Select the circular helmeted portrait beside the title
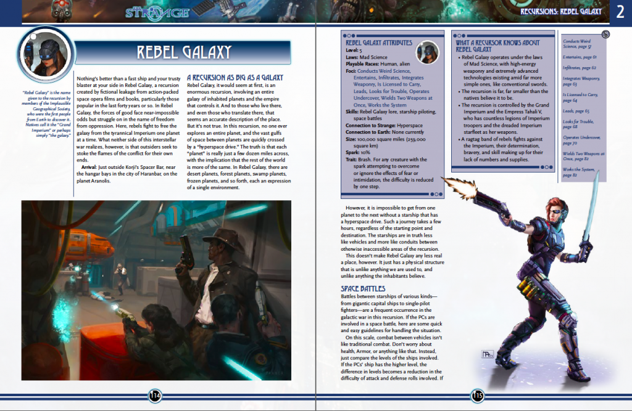Image resolution: width=632 pixels, height=411 pixels. 45,55
